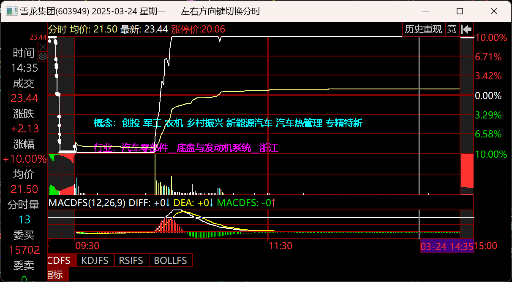Screen dimensions: 512x282
Task: Maximize the 雪龙集团 chart window
Action: point(460,11)
